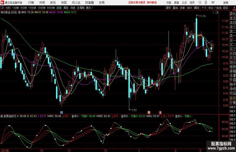Open the 财富圈 menu
The width and height of the screenshot is (236, 152).
point(90,2)
